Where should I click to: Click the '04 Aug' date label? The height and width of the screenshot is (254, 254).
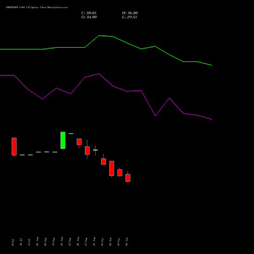[x=37, y=241]
